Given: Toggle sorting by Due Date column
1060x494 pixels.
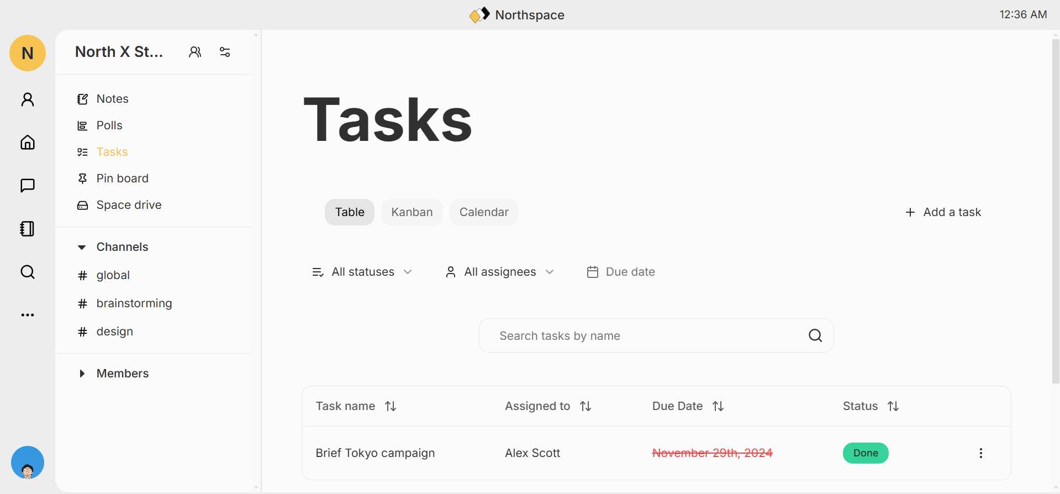Looking at the screenshot, I should tap(718, 406).
